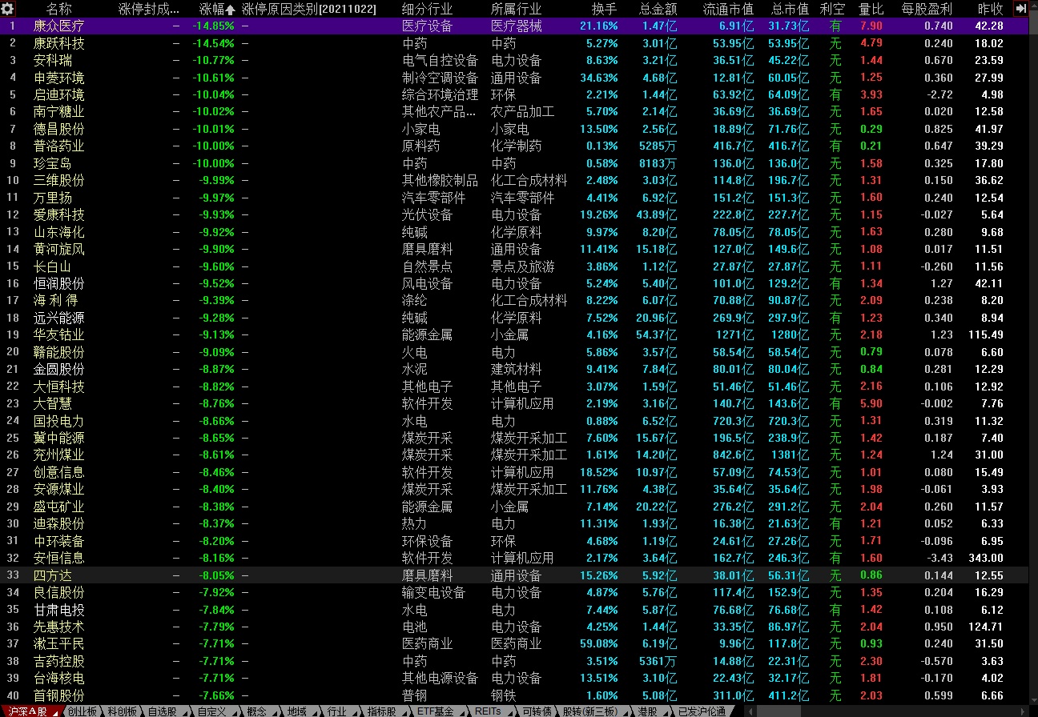Sort by the 流通市值 column header

(728, 9)
